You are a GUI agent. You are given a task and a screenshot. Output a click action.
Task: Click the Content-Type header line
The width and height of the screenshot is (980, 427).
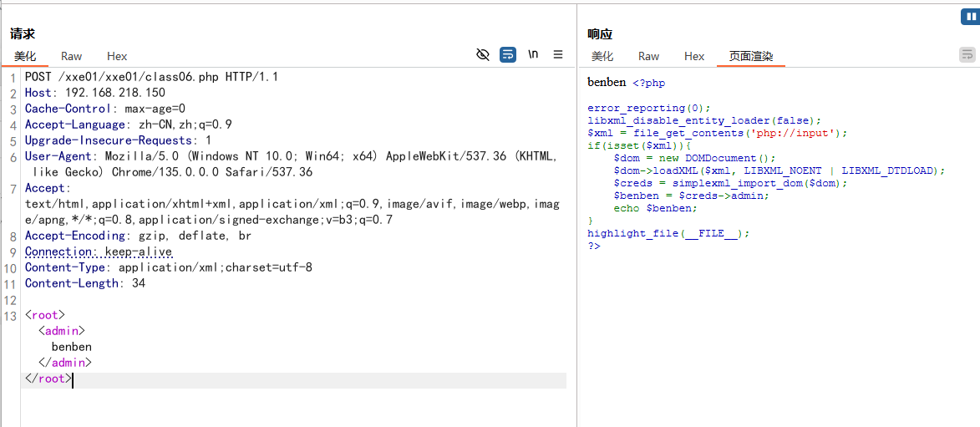click(168, 267)
